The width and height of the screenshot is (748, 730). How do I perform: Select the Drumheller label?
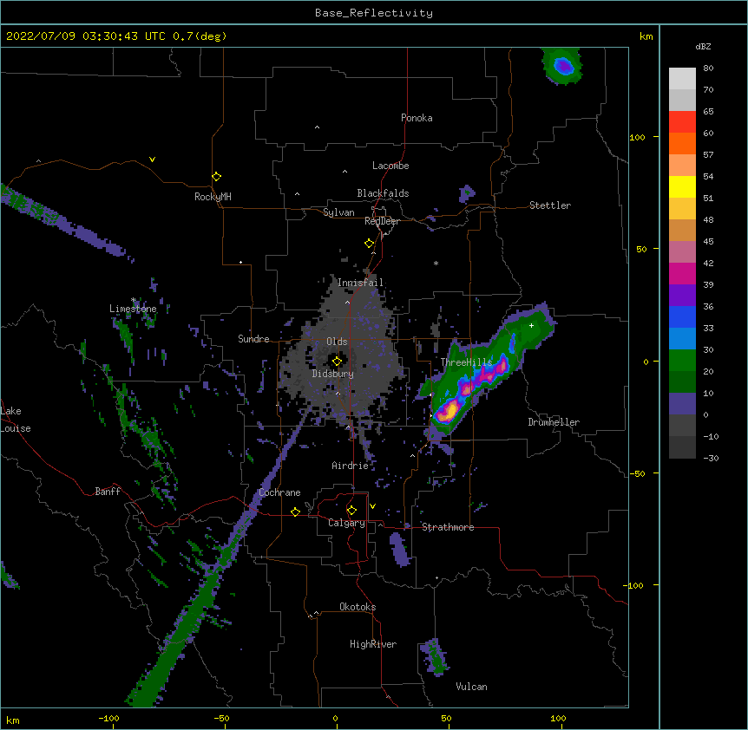point(554,422)
